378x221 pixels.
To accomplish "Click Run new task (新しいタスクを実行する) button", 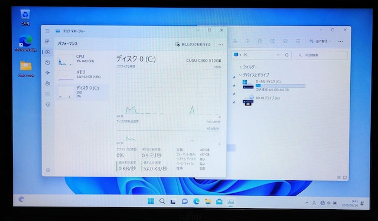I will pyautogui.click(x=193, y=44).
